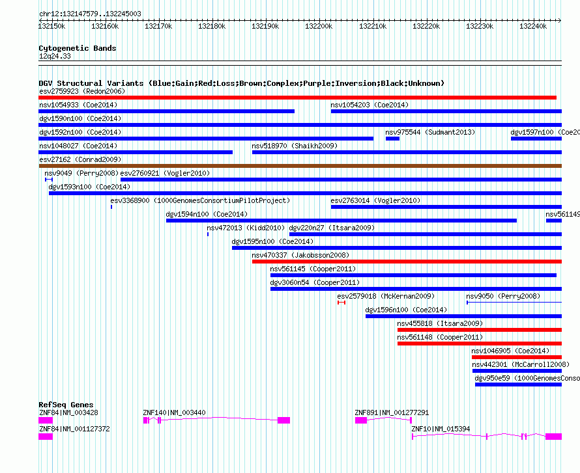
Task: Click esv3368900 1000GenomesConsortiumPilotProject label
Action: [200, 200]
